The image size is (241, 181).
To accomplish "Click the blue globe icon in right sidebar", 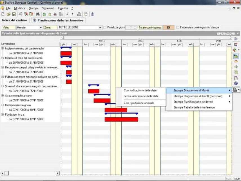I will (236, 83).
